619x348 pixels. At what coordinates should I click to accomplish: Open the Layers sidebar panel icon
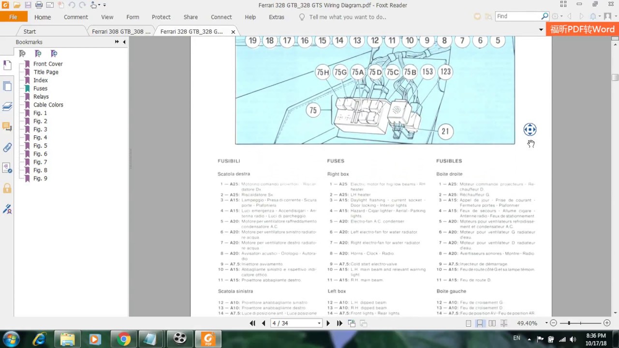(x=7, y=106)
